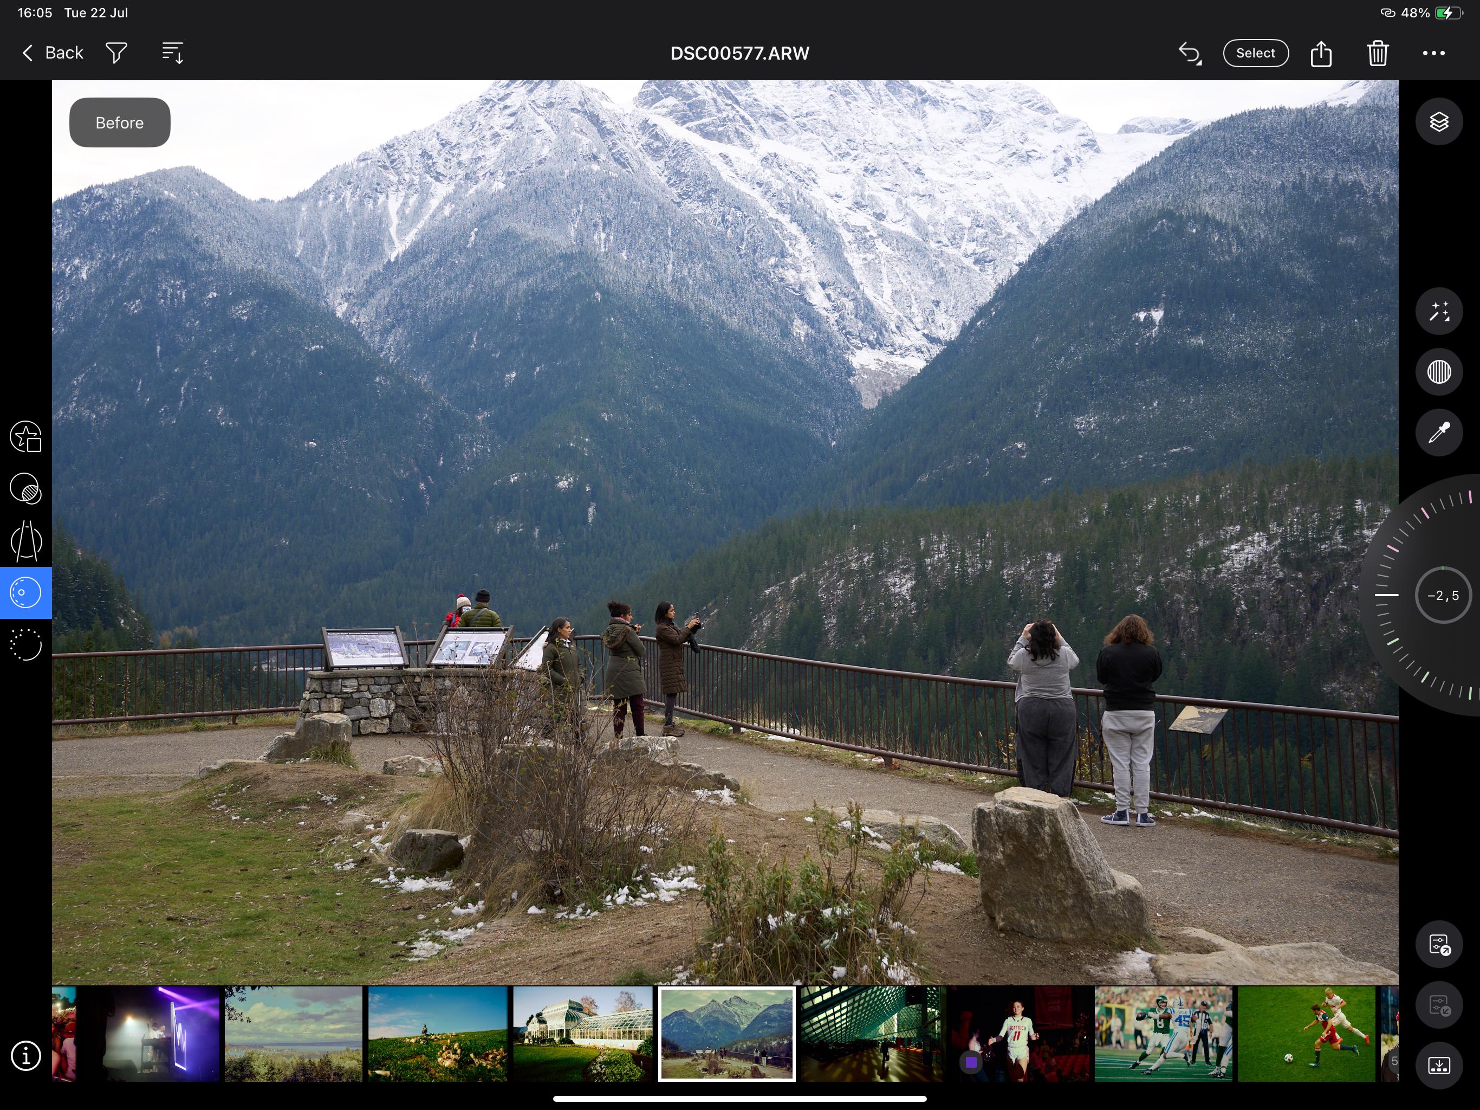Select the glass greenhouse thumbnail
This screenshot has width=1480, height=1110.
[582, 1034]
